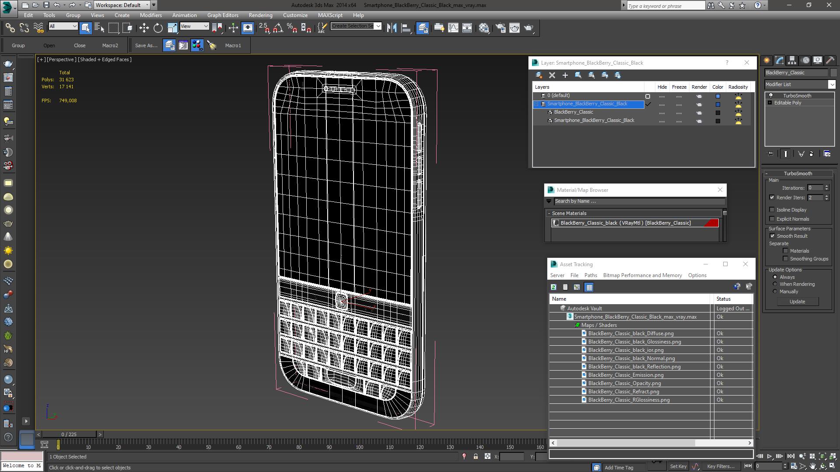
Task: Click the Search by Name field
Action: tap(639, 201)
